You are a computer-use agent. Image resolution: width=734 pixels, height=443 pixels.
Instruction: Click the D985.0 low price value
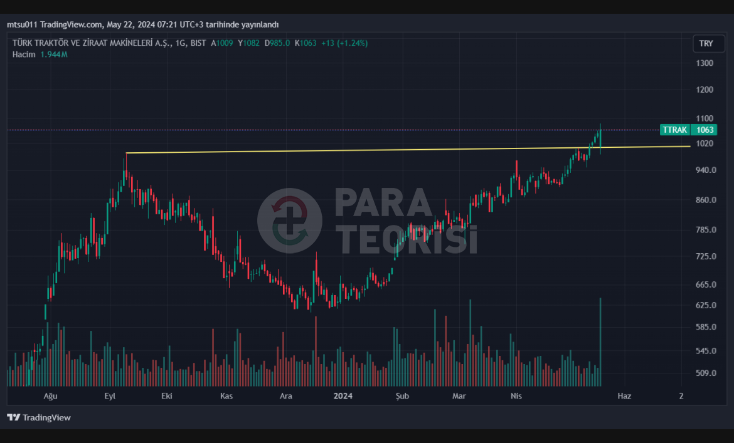point(277,43)
